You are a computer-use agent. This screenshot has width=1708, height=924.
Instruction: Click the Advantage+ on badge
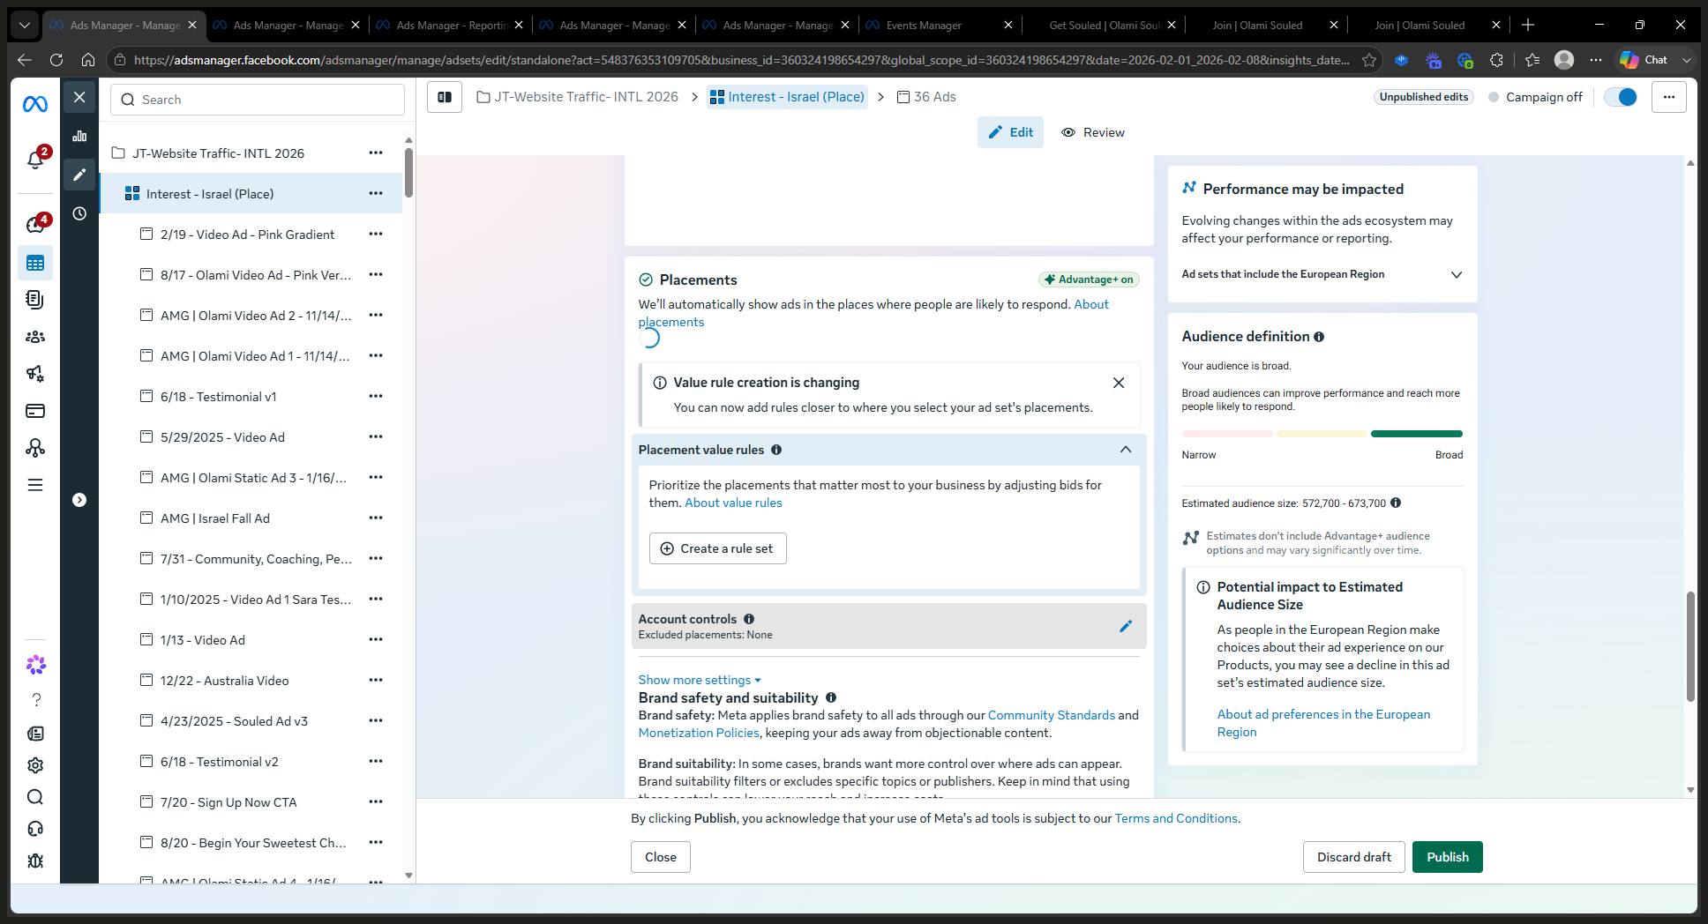1089,279
